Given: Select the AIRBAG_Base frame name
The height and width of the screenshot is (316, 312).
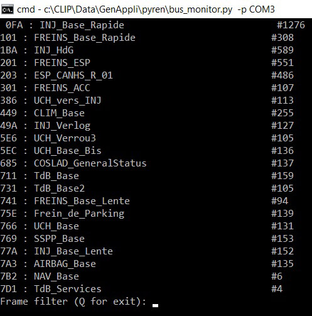Looking at the screenshot, I should tap(65, 264).
